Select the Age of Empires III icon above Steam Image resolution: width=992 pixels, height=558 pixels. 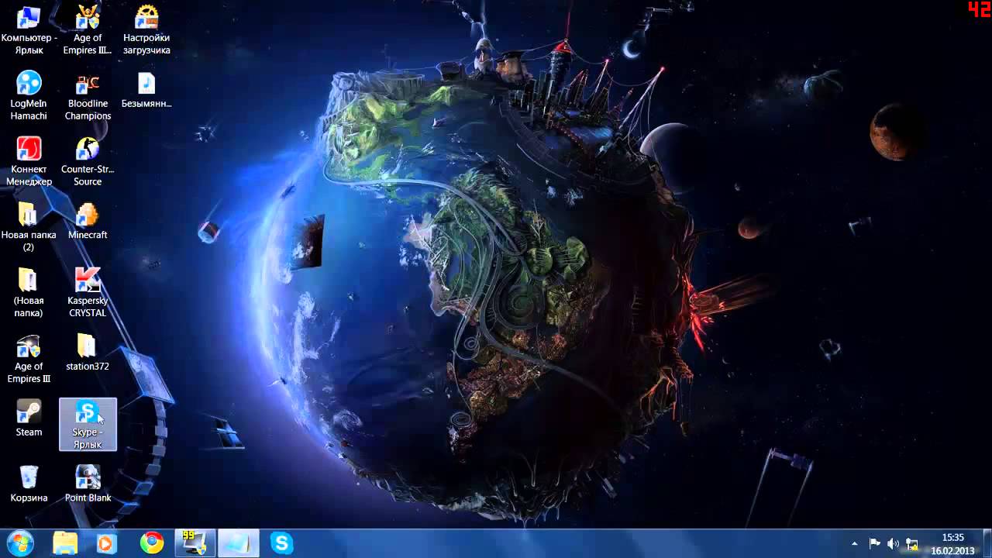(29, 359)
